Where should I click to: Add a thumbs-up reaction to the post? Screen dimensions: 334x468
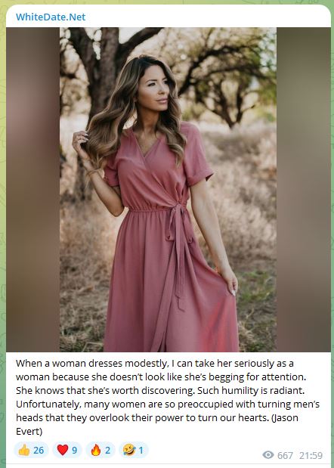pos(31,450)
